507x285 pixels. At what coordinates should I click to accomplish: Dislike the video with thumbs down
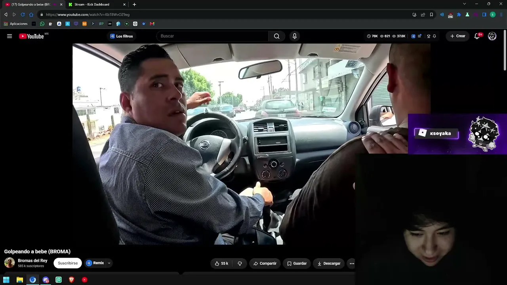tap(240, 263)
